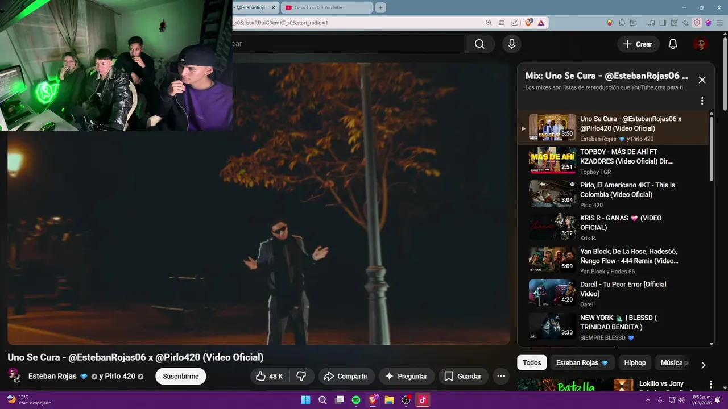Close the EstebanRojas browser tab
Image resolution: width=728 pixels, height=409 pixels.
pos(273,7)
